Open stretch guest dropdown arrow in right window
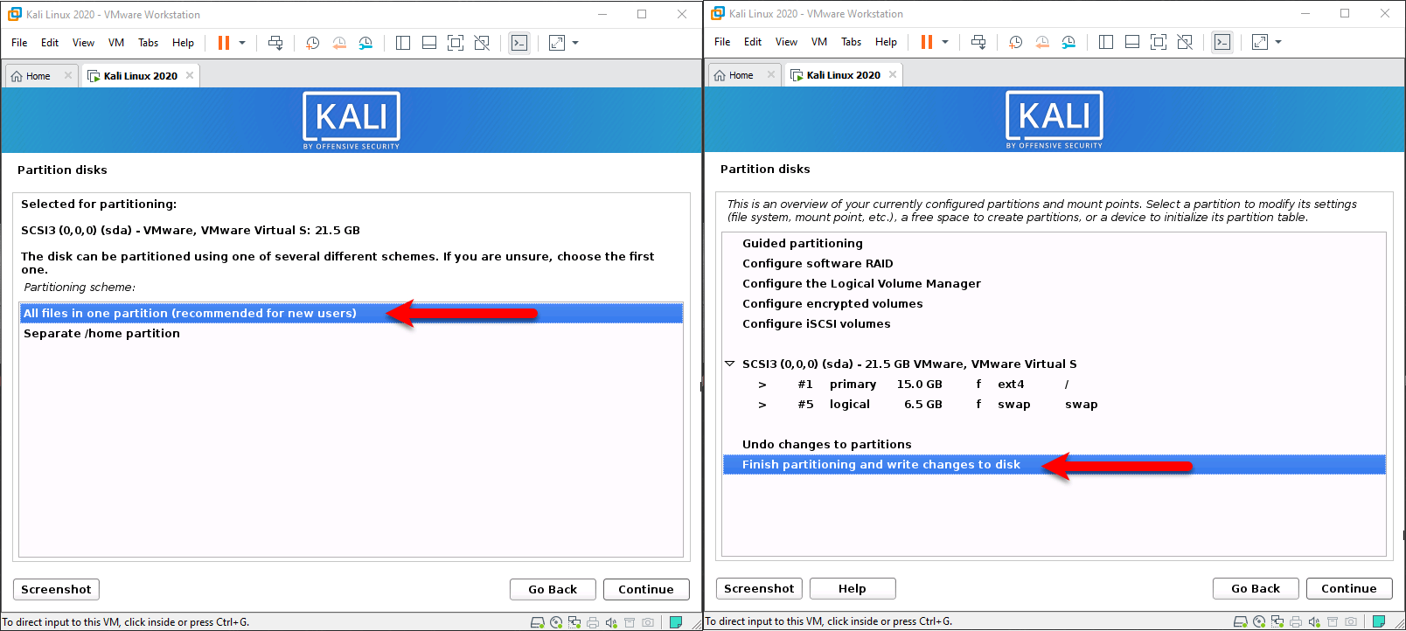The height and width of the screenshot is (631, 1406). tap(1278, 42)
